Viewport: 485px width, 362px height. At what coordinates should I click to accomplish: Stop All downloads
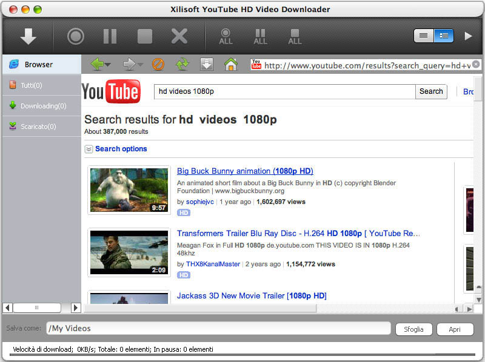(295, 37)
